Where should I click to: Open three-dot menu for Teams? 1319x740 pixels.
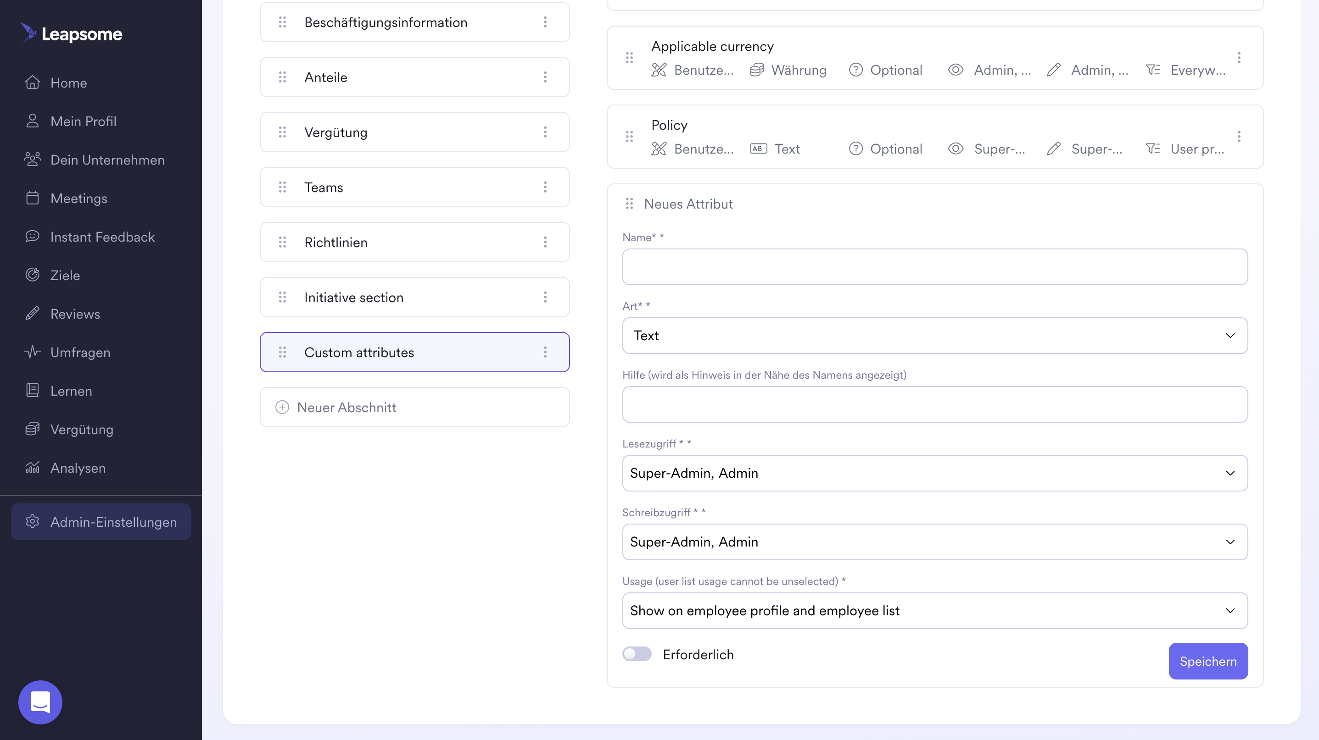pos(545,187)
